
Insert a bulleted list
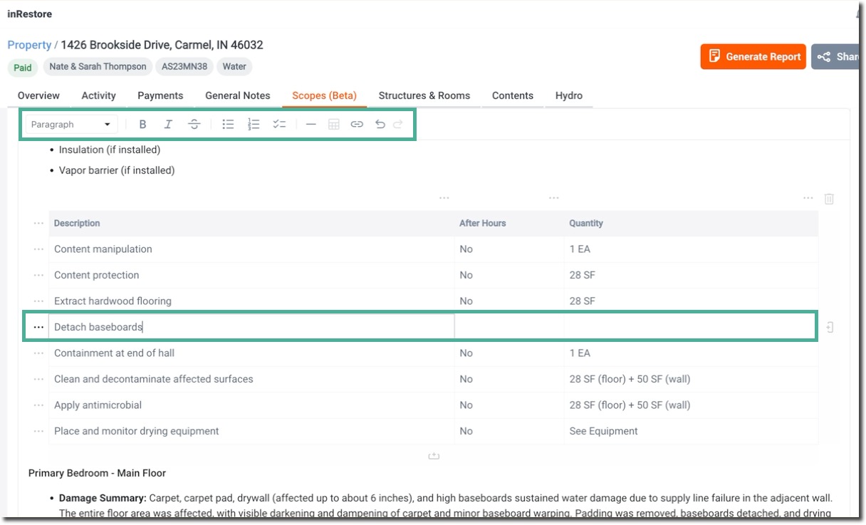click(228, 125)
